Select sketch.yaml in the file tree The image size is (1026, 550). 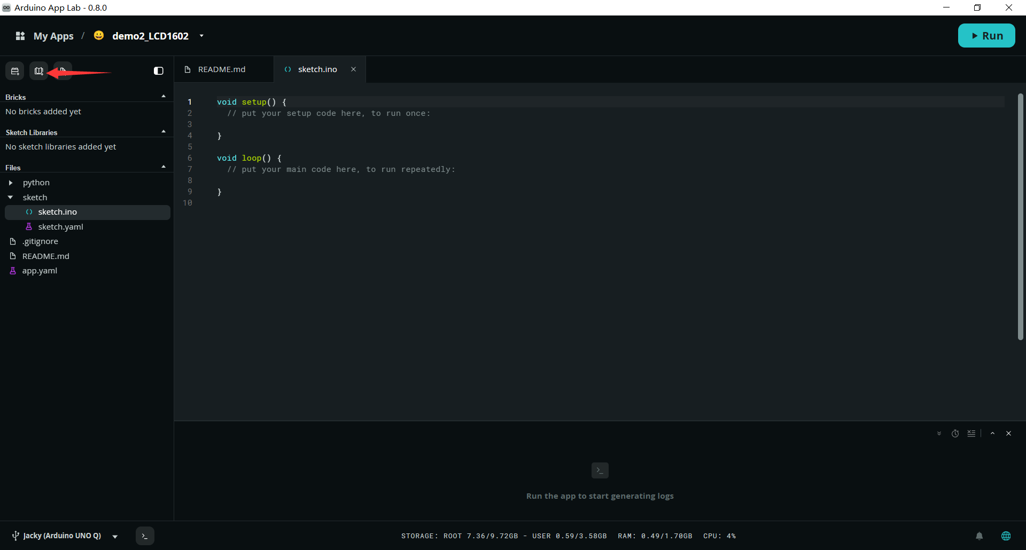60,227
